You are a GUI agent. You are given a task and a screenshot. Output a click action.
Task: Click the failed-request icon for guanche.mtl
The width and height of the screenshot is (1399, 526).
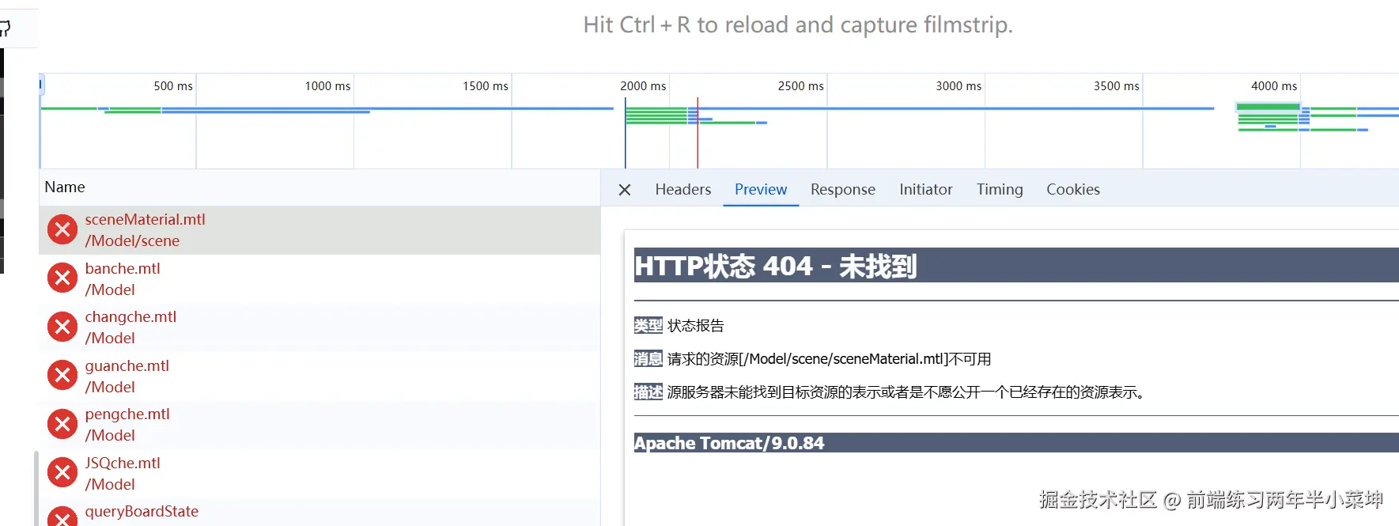62,376
